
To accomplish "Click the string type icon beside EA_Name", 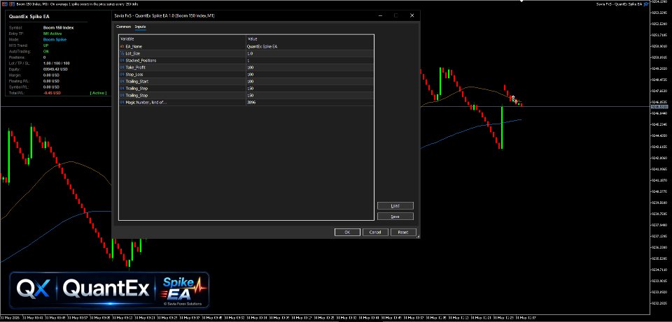I will click(x=122, y=46).
